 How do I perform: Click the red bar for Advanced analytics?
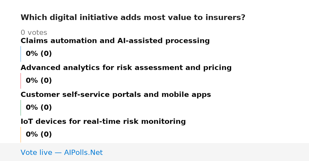(21, 81)
